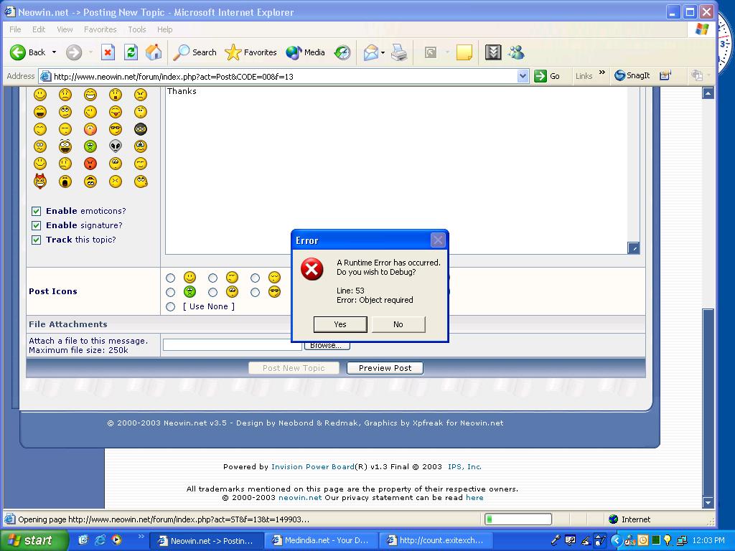This screenshot has width=735, height=551.
Task: Open the address bar dropdown arrow
Action: (523, 76)
